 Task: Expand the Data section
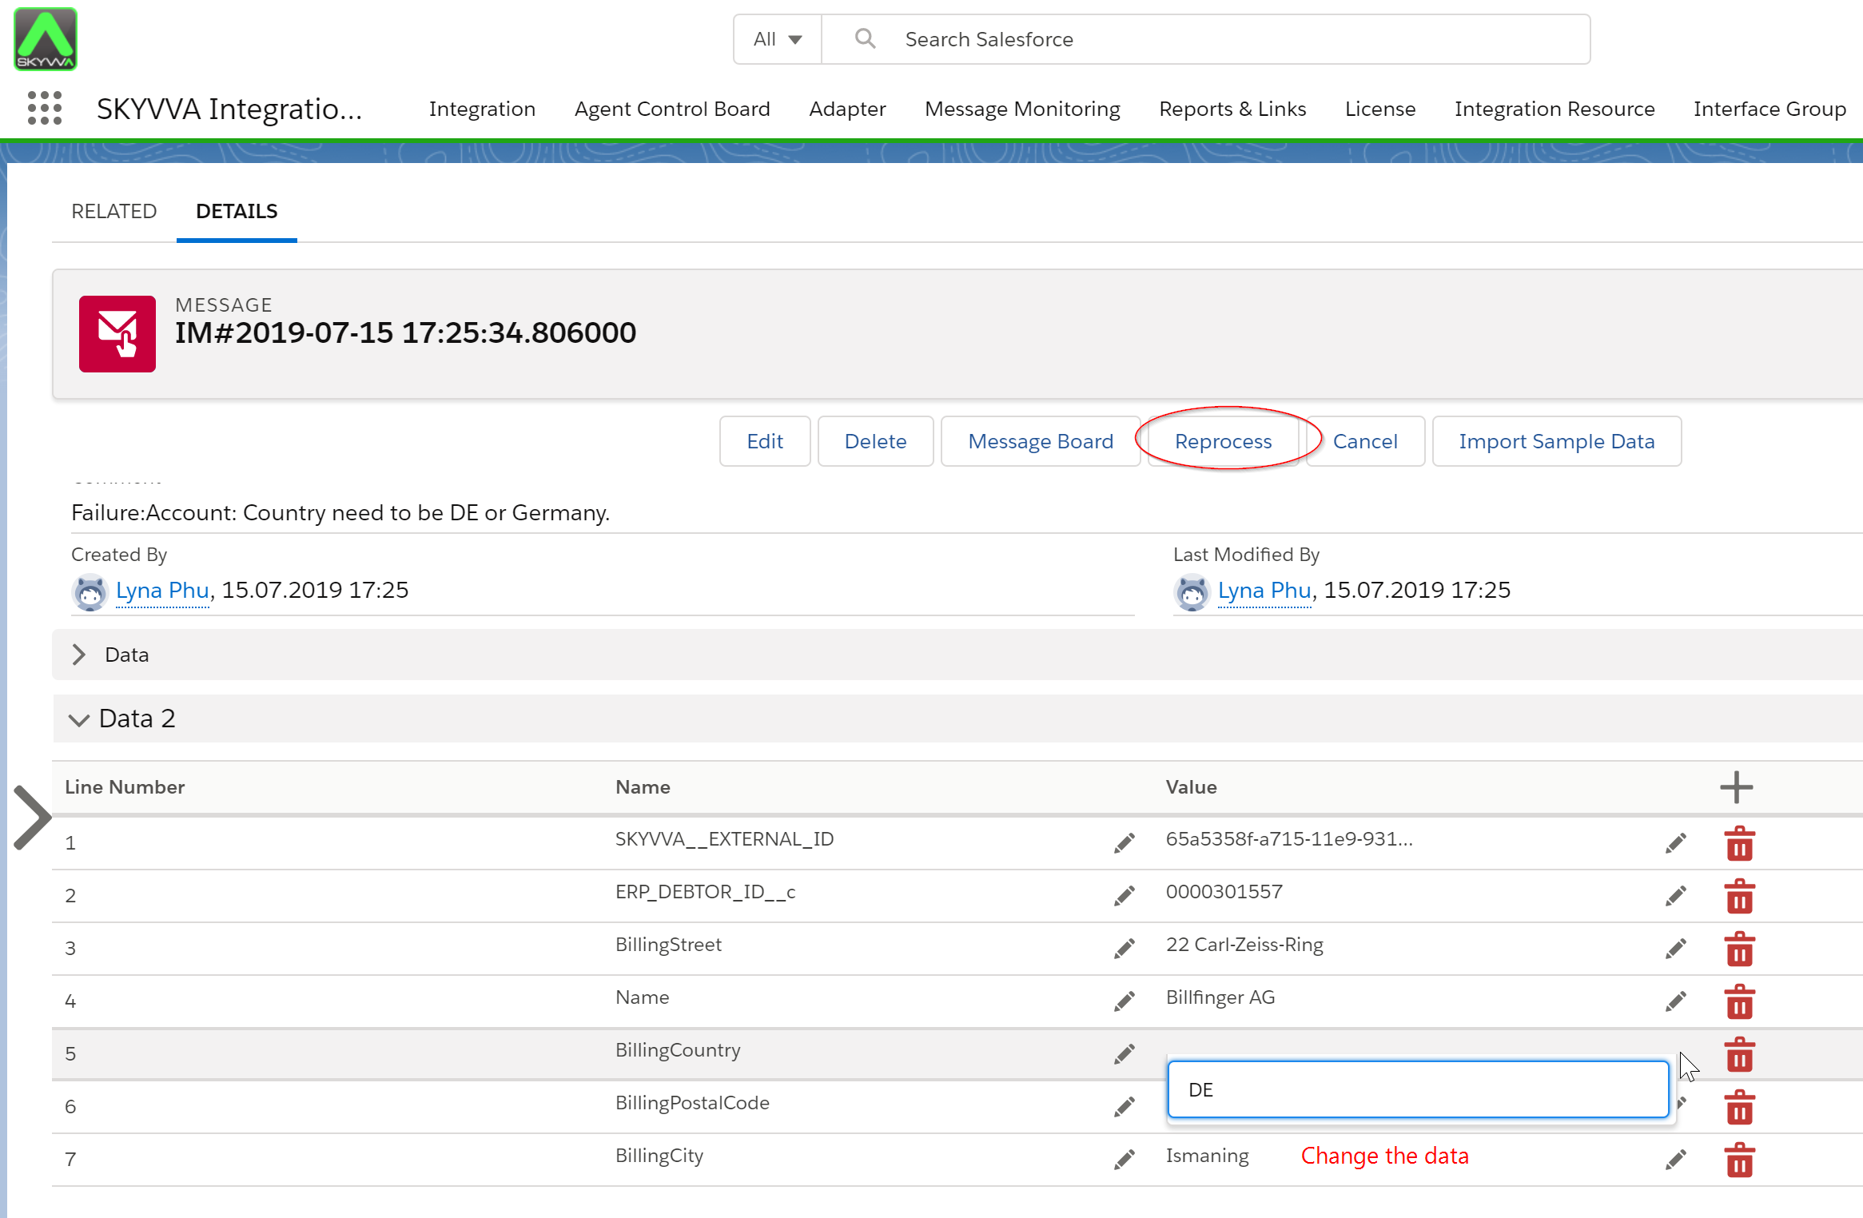79,655
